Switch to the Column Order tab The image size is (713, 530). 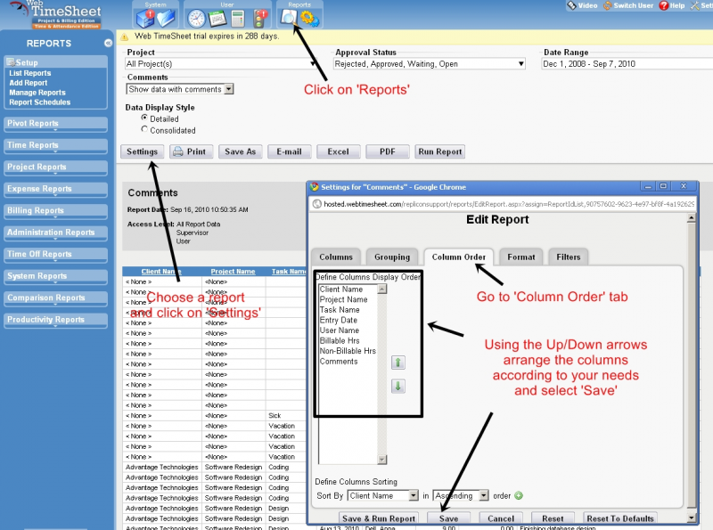coord(458,257)
